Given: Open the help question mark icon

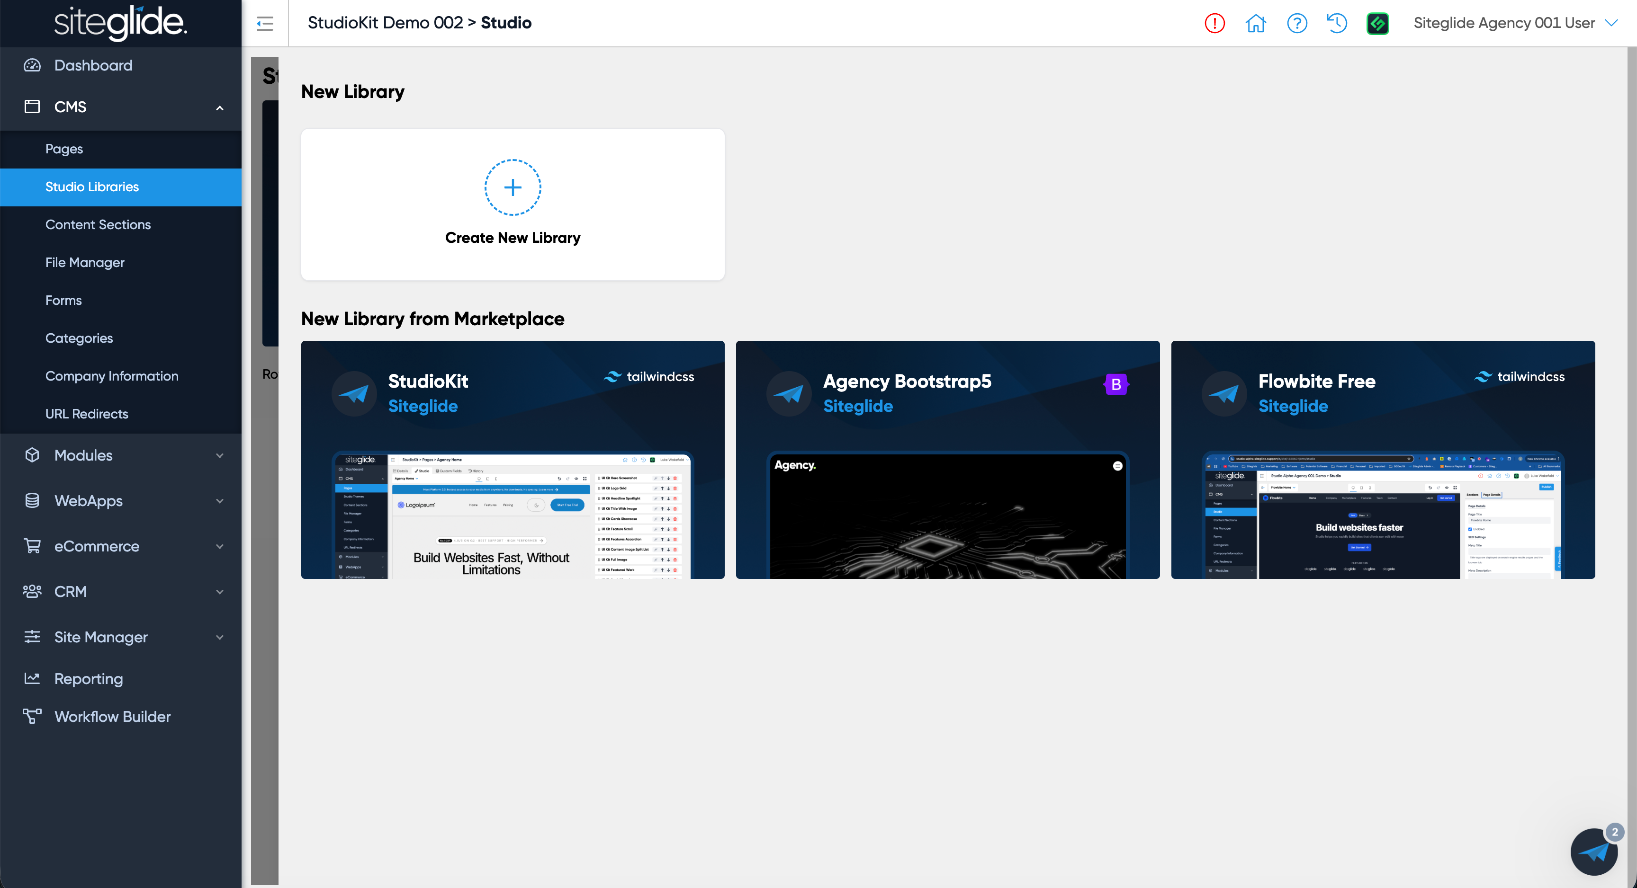Looking at the screenshot, I should [1297, 24].
